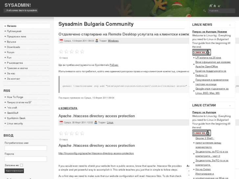Open Gnome 3 Shell article link

click(208, 143)
